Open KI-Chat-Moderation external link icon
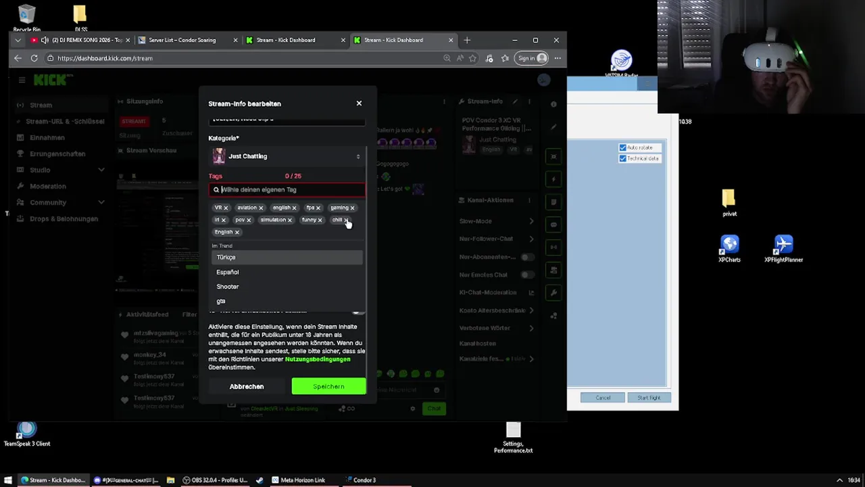Image resolution: width=865 pixels, height=487 pixels. 531,293
